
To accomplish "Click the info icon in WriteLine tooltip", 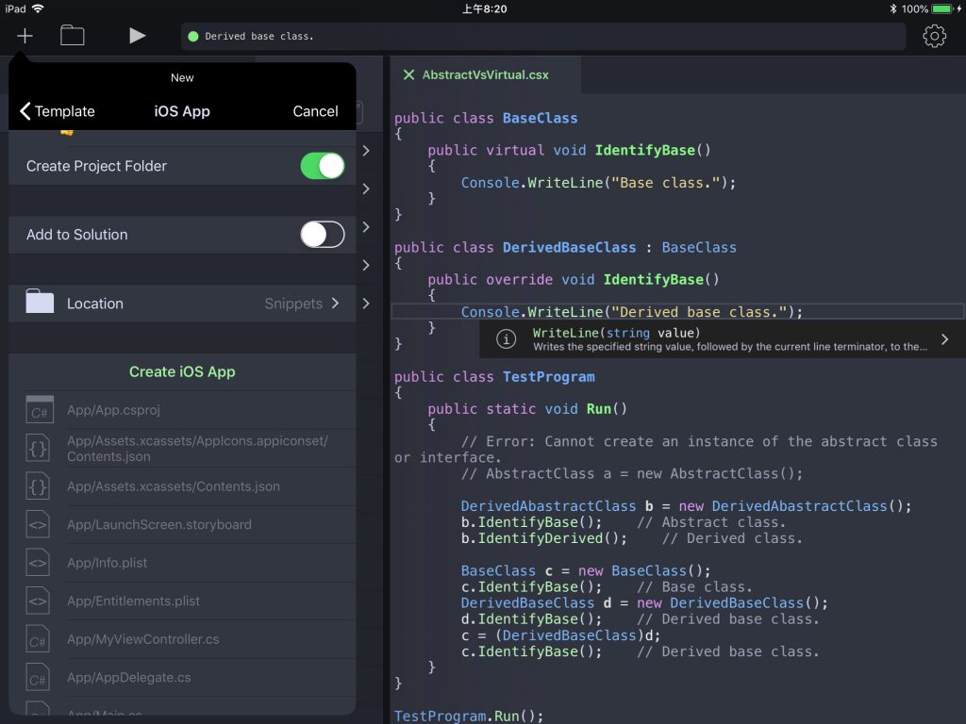I will pos(506,339).
